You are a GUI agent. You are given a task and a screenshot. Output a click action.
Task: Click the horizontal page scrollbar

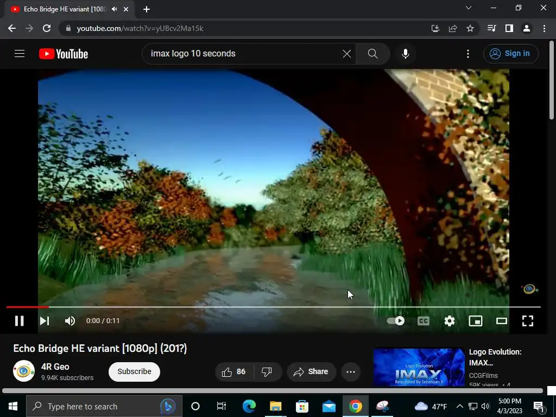coord(273,391)
